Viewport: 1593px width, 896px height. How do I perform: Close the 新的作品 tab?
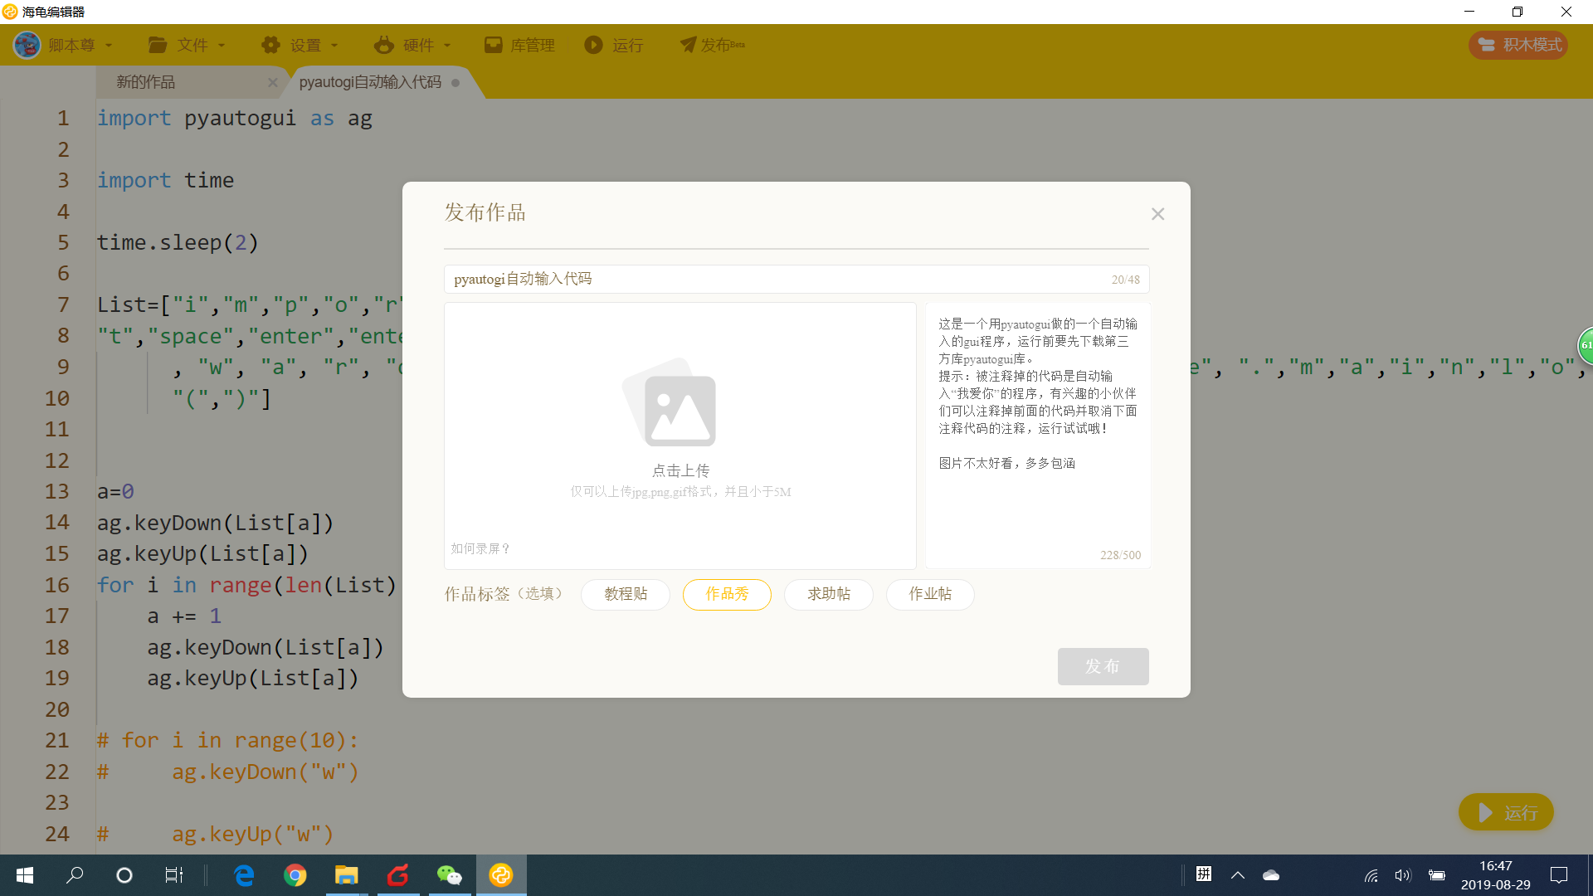click(x=272, y=82)
